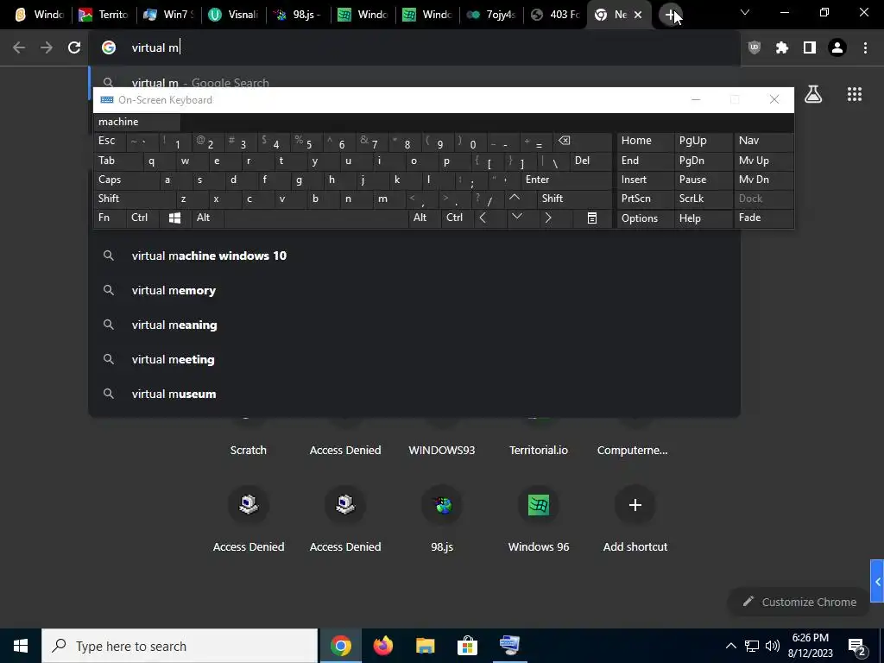The height and width of the screenshot is (663, 884).
Task: Switch to the 403 Forbidden browser tab
Action: (555, 15)
